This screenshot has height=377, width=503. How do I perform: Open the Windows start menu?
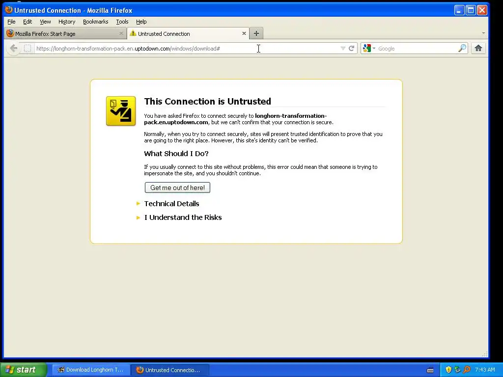click(24, 370)
